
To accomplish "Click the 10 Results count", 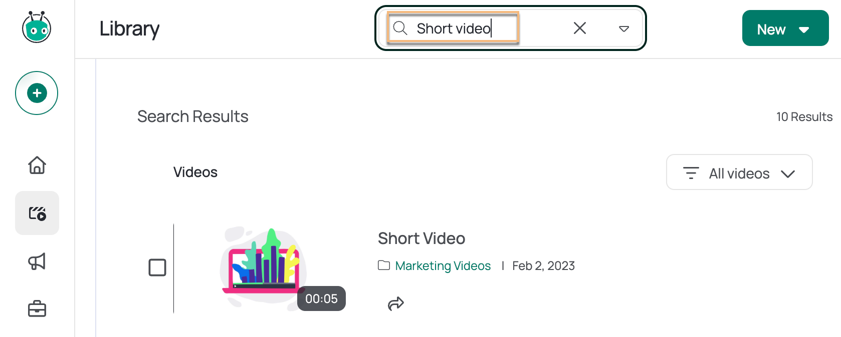I will coord(804,117).
